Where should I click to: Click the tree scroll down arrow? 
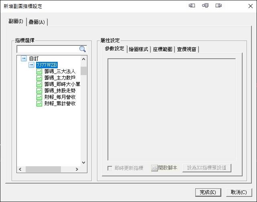pyautogui.click(x=83, y=163)
